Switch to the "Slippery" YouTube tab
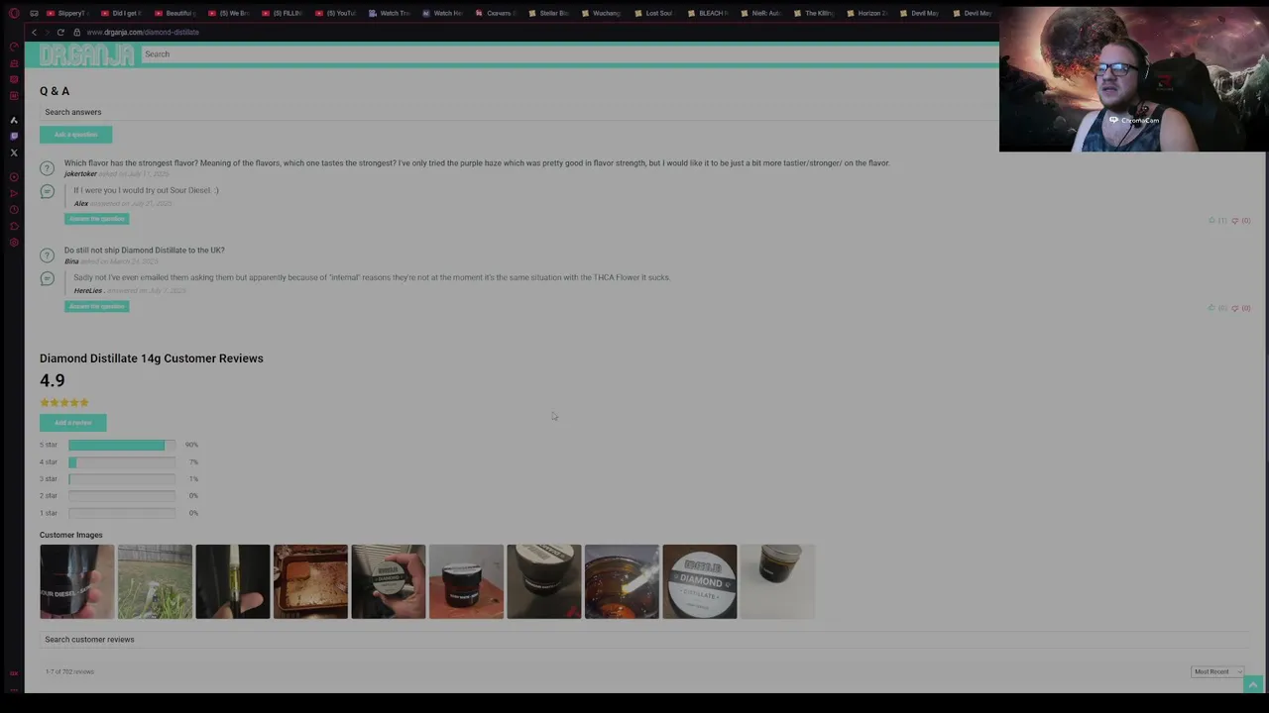 coord(66,13)
